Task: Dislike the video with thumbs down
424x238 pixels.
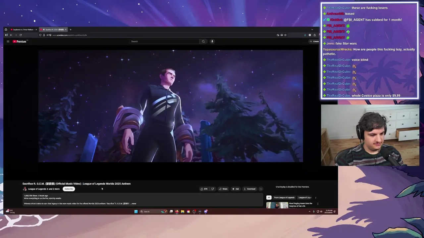Action: coord(212,189)
